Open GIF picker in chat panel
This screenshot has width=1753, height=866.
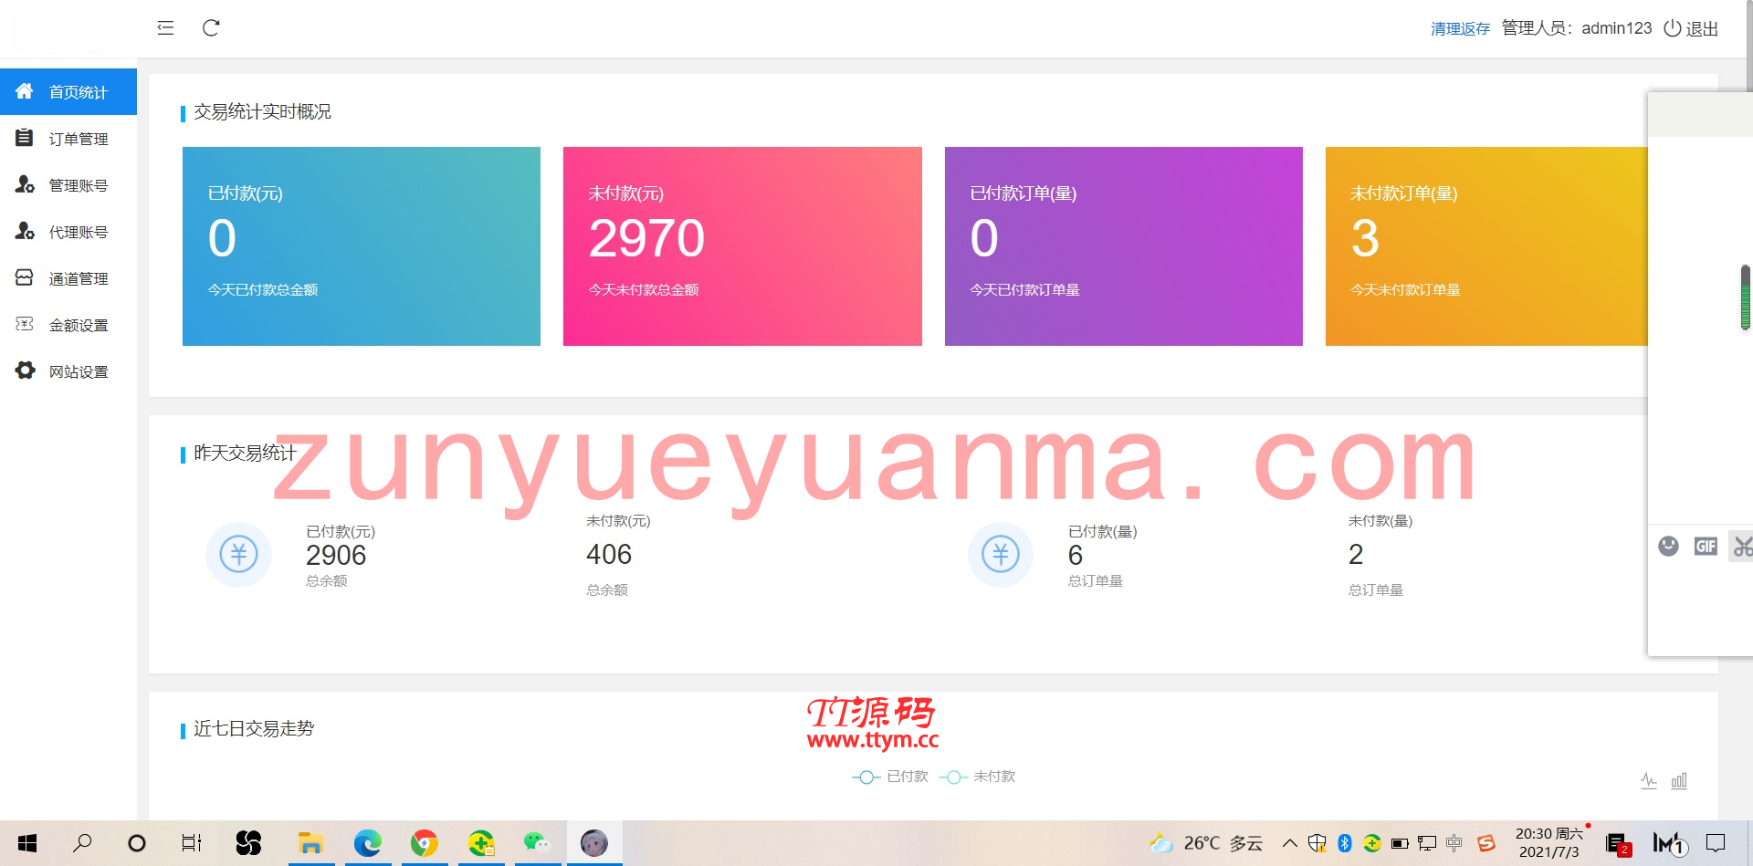pos(1706,546)
